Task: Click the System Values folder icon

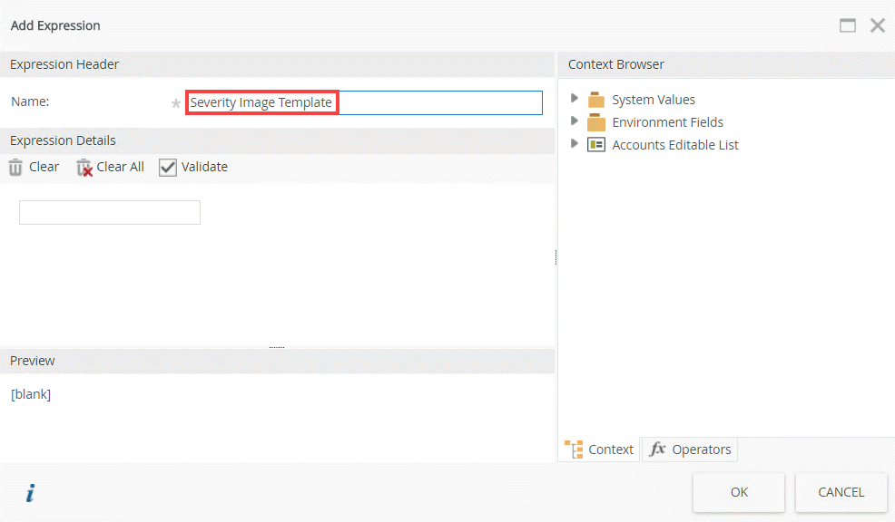Action: (596, 100)
